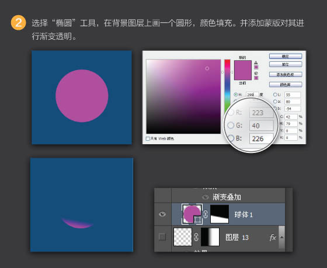Click the L value field showing 55
The height and width of the screenshot is (268, 327).
[x=293, y=95]
